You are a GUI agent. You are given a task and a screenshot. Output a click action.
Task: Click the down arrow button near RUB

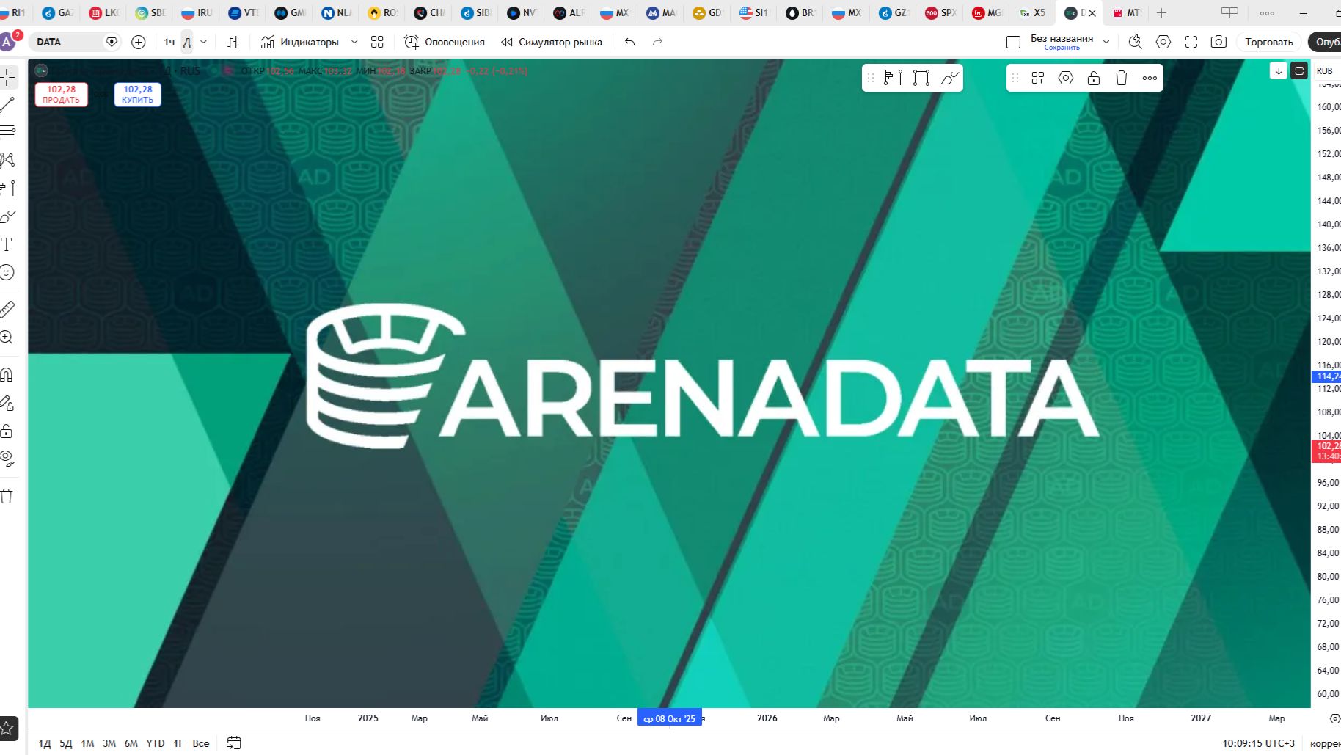1279,70
